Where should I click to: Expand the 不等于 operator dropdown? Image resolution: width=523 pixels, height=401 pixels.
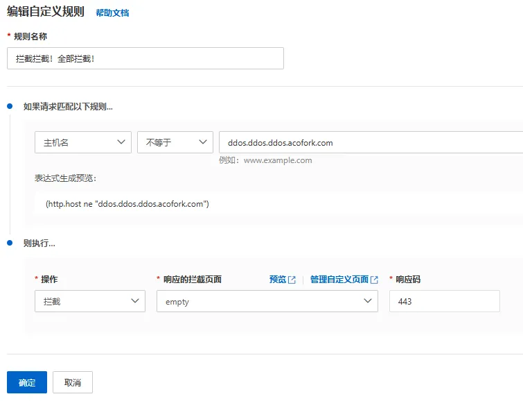pos(175,142)
